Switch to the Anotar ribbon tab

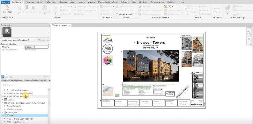tap(82, 2)
